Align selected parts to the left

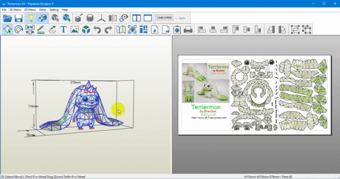(202, 30)
